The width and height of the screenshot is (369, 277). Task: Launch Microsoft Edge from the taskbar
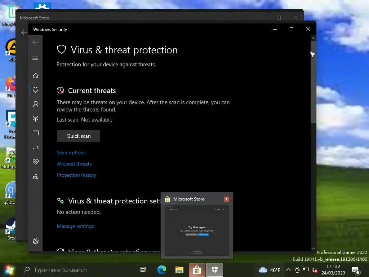[161, 270]
